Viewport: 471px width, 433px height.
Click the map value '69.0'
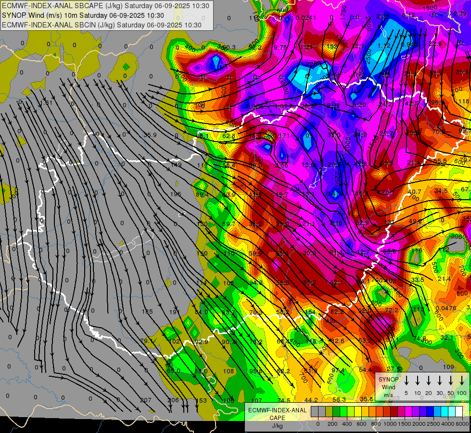click(x=173, y=371)
